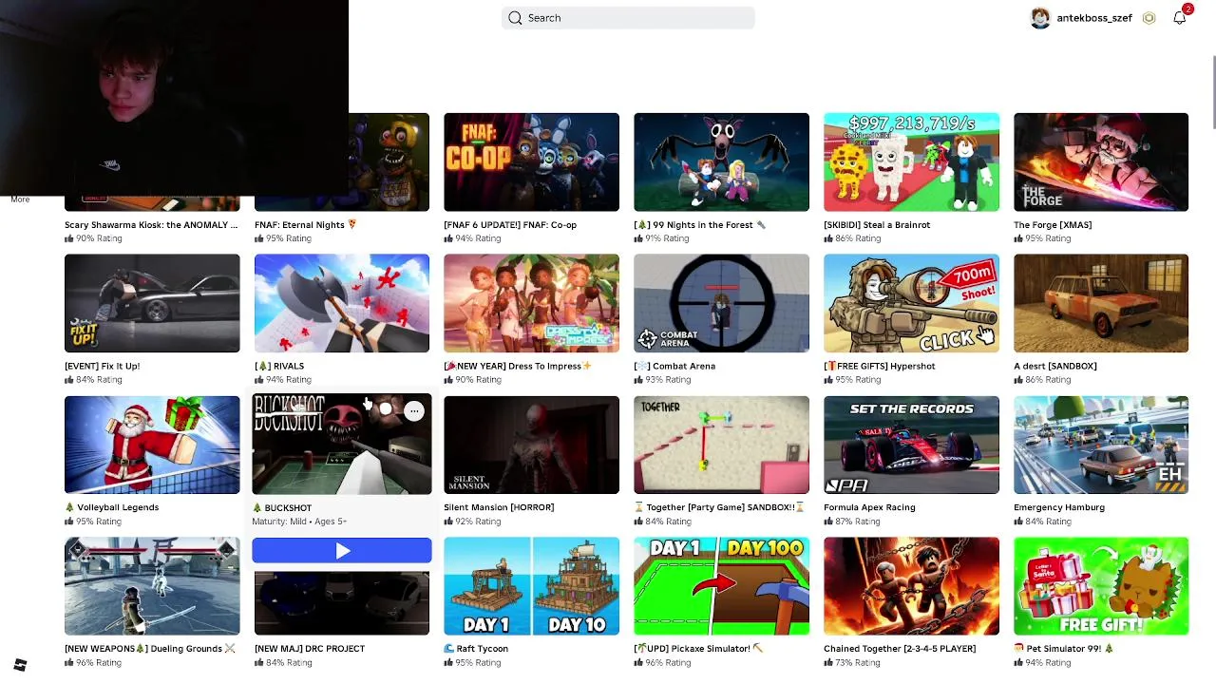The width and height of the screenshot is (1216, 684).
Task: Open the Formula Apex Racing thumbnail
Action: (x=911, y=445)
